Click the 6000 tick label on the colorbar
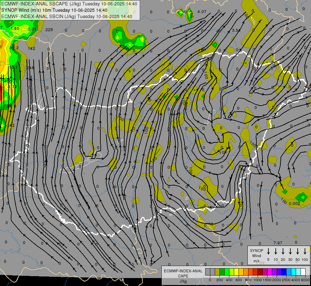Viewport: 311px width, 286px height. pyautogui.click(x=305, y=280)
